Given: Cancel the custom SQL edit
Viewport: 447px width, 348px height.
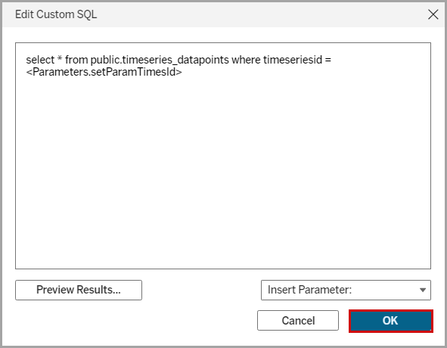Looking at the screenshot, I should (298, 321).
